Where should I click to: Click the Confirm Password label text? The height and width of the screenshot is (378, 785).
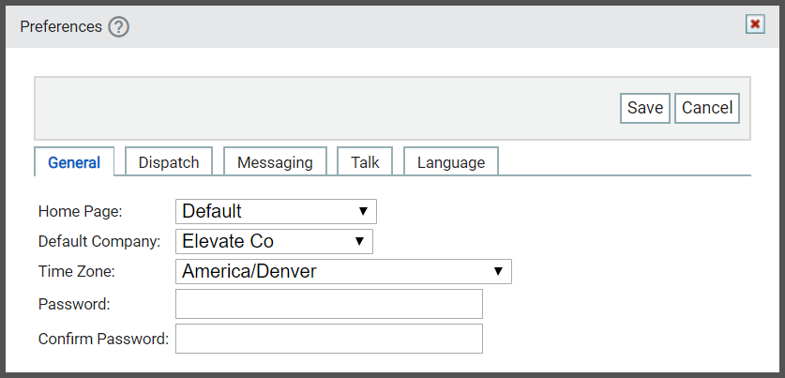point(103,339)
